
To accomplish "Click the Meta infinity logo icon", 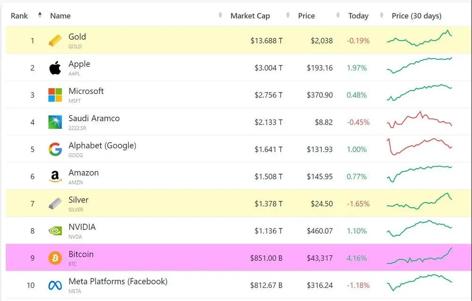I will coord(55,285).
